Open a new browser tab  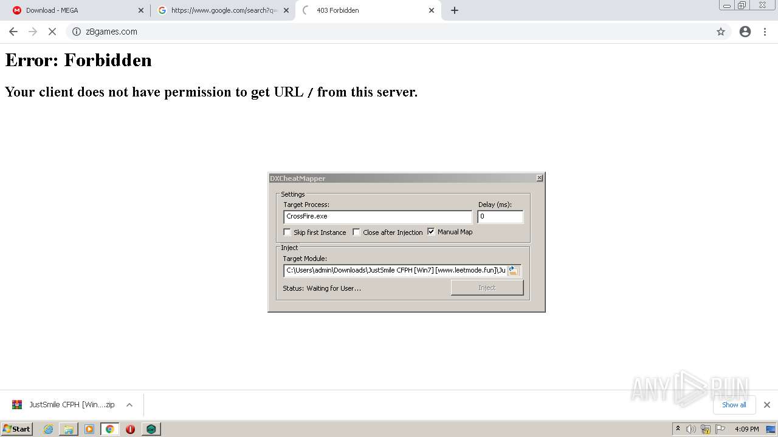455,10
